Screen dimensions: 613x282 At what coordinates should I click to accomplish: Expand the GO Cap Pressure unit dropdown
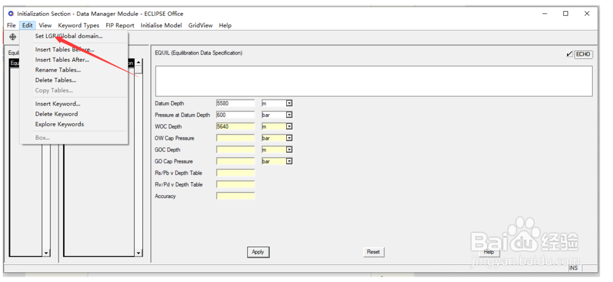pyautogui.click(x=289, y=161)
